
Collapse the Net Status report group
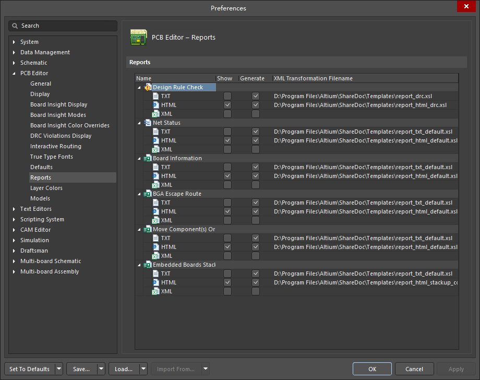pyautogui.click(x=139, y=123)
